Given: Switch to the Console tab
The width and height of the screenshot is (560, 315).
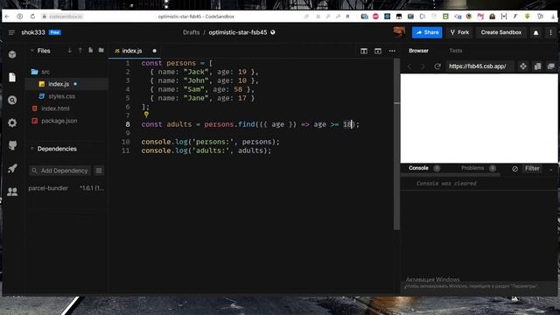Looking at the screenshot, I should [x=418, y=168].
